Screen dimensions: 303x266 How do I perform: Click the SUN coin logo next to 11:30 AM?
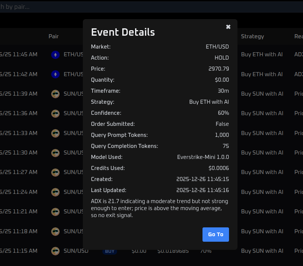click(55, 153)
